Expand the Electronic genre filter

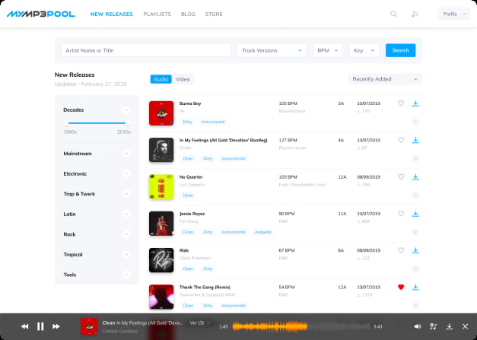(x=126, y=173)
